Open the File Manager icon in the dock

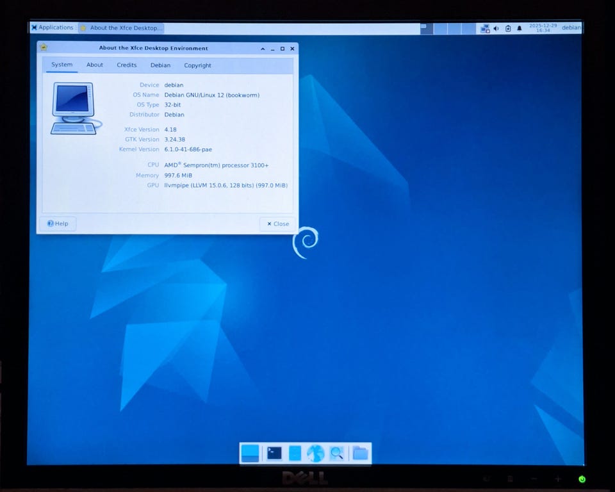click(295, 453)
